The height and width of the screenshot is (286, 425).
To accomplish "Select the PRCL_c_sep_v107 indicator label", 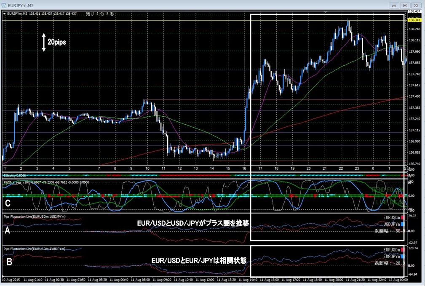I will point(46,182).
